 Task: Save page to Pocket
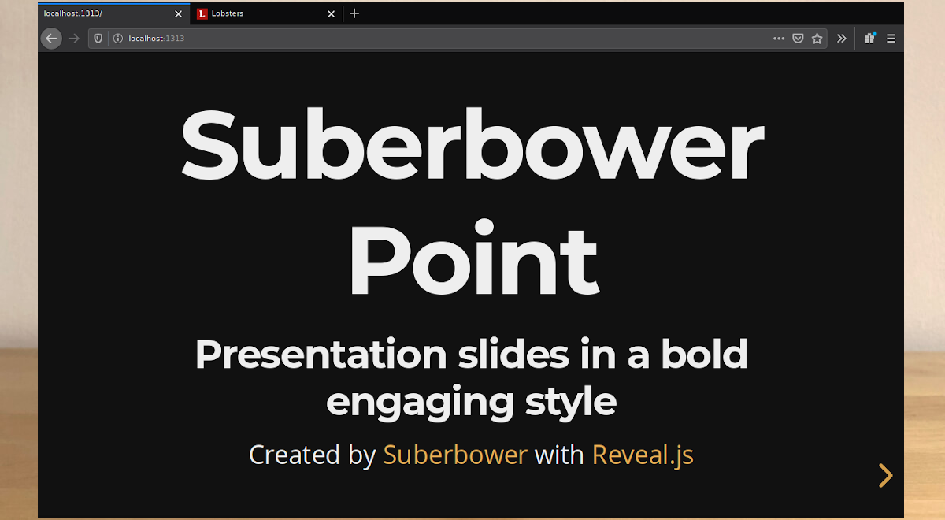pyautogui.click(x=798, y=39)
